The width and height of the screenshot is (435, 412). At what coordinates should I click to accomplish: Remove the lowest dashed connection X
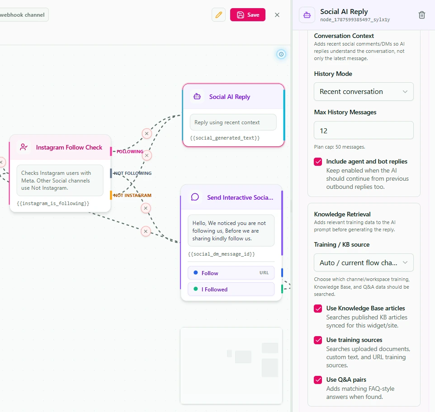[146, 231]
